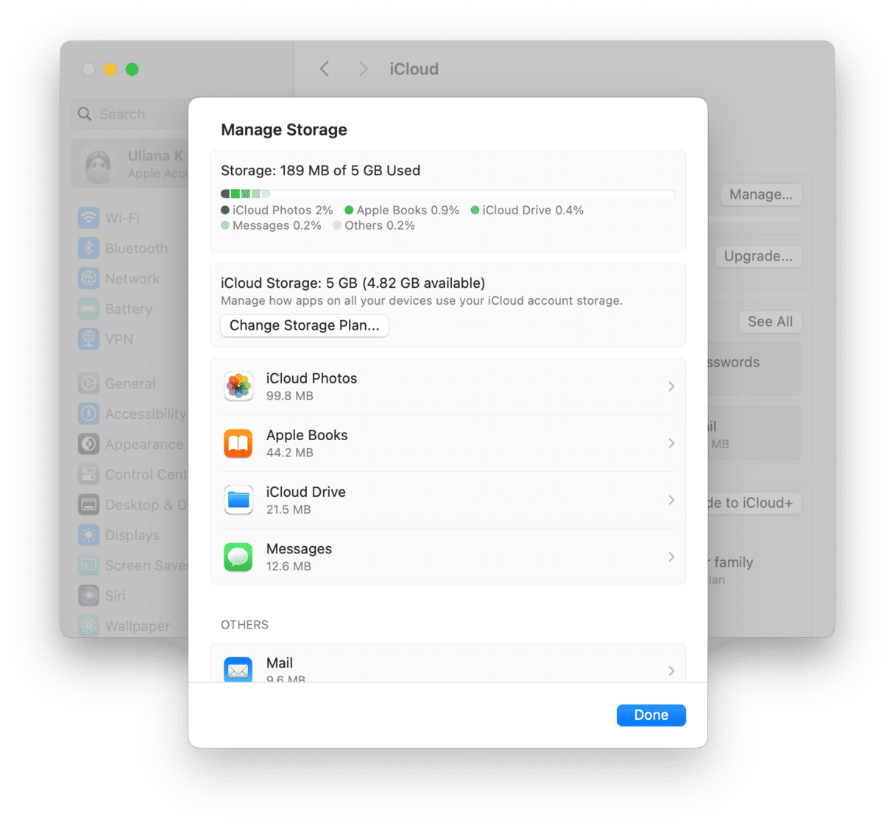Expand iCloud Photos row chevron

tap(671, 386)
